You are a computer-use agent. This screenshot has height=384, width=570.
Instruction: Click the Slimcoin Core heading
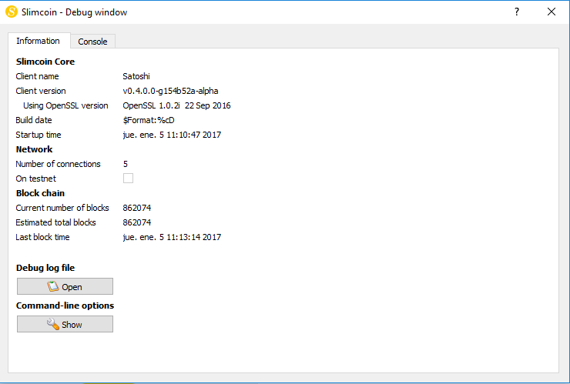tap(45, 62)
